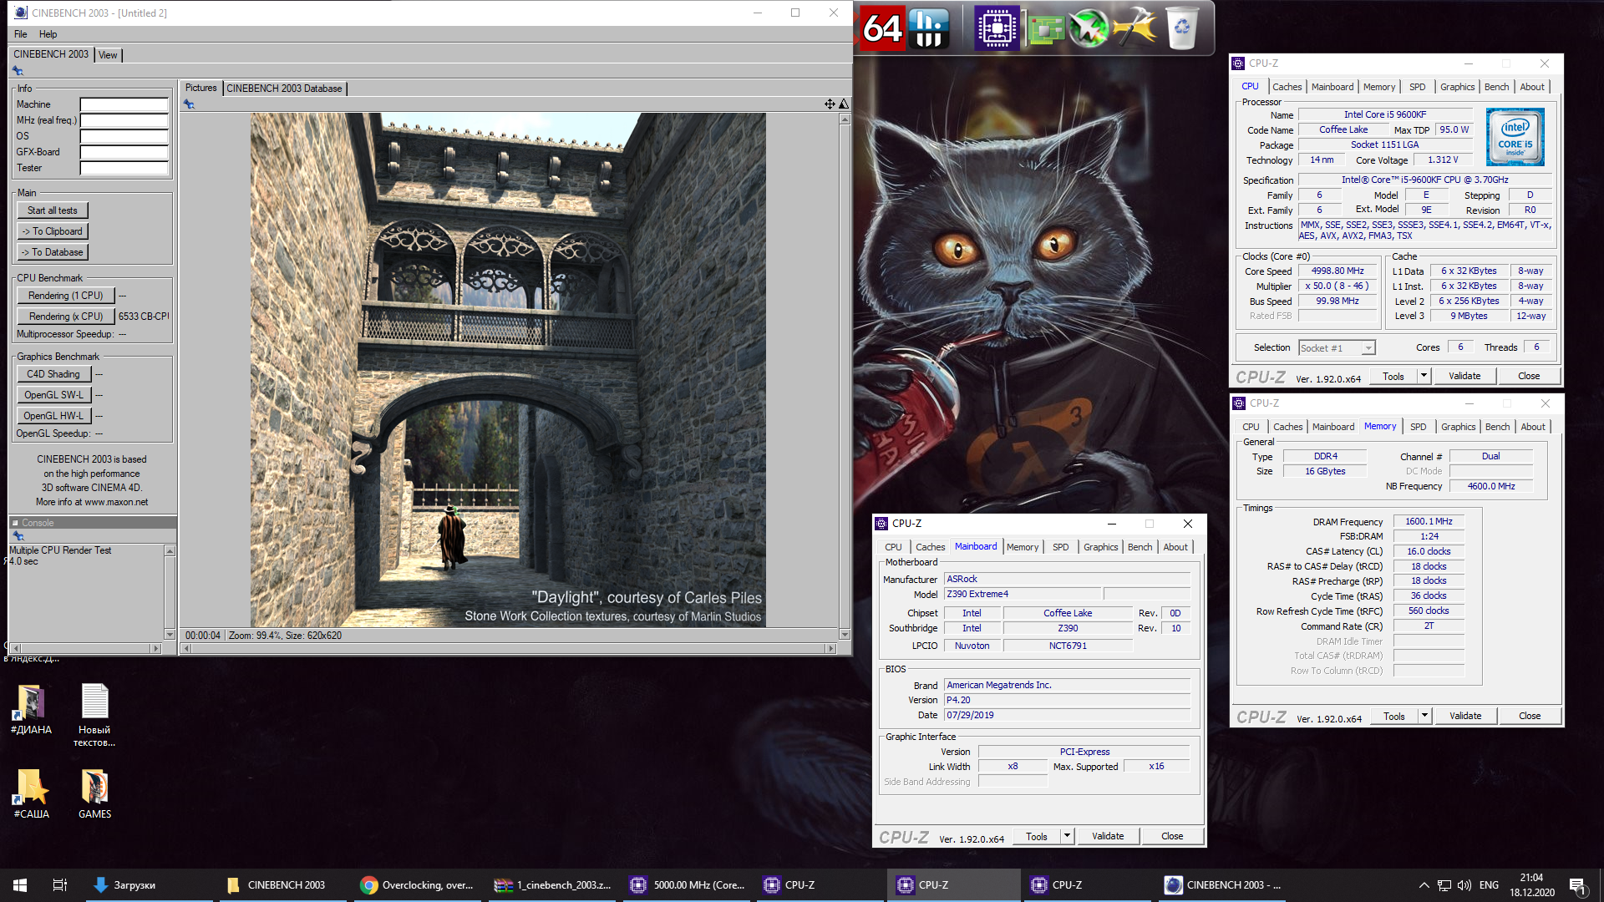
Task: Open Tools dropdown arrow in memory CPU-Z window
Action: point(1424,716)
